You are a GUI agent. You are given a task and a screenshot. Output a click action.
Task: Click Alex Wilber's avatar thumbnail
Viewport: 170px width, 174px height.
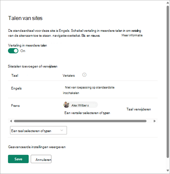[66, 105]
